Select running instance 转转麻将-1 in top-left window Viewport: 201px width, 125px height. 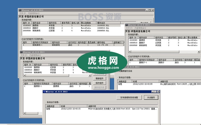[73, 45]
